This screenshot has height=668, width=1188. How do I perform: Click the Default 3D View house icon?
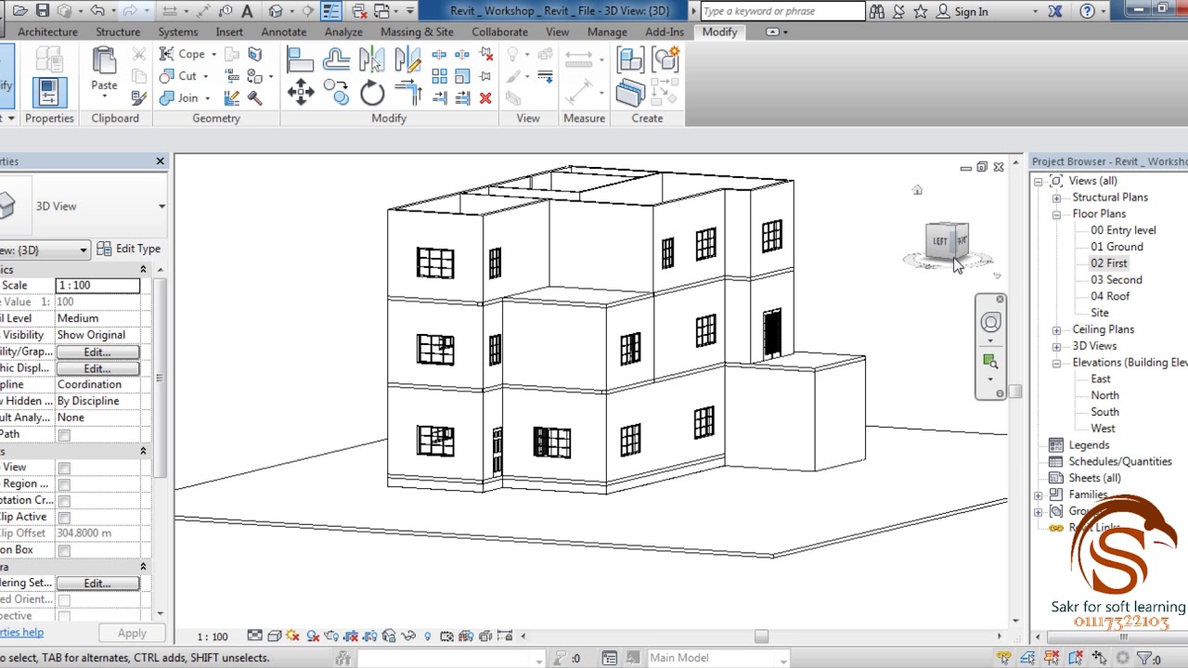[276, 11]
